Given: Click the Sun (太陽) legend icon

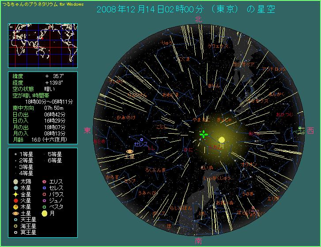Looking at the screenshot, I should click(x=15, y=181).
